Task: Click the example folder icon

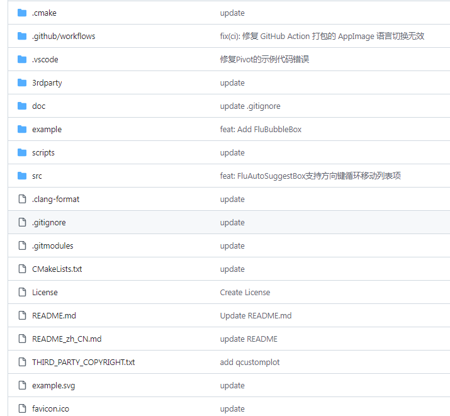Action: pos(22,130)
